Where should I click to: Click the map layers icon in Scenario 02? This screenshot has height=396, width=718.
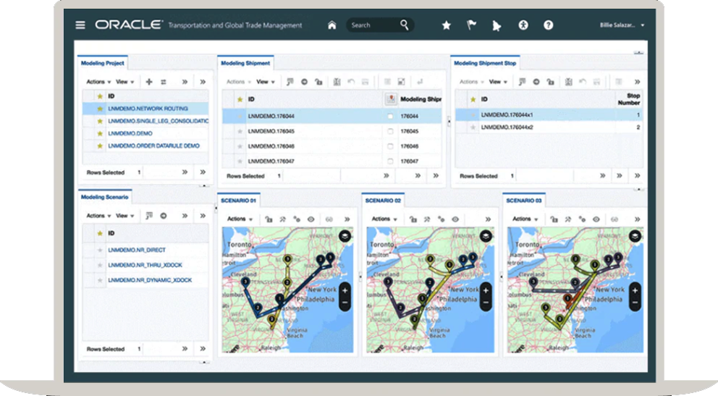coord(486,236)
